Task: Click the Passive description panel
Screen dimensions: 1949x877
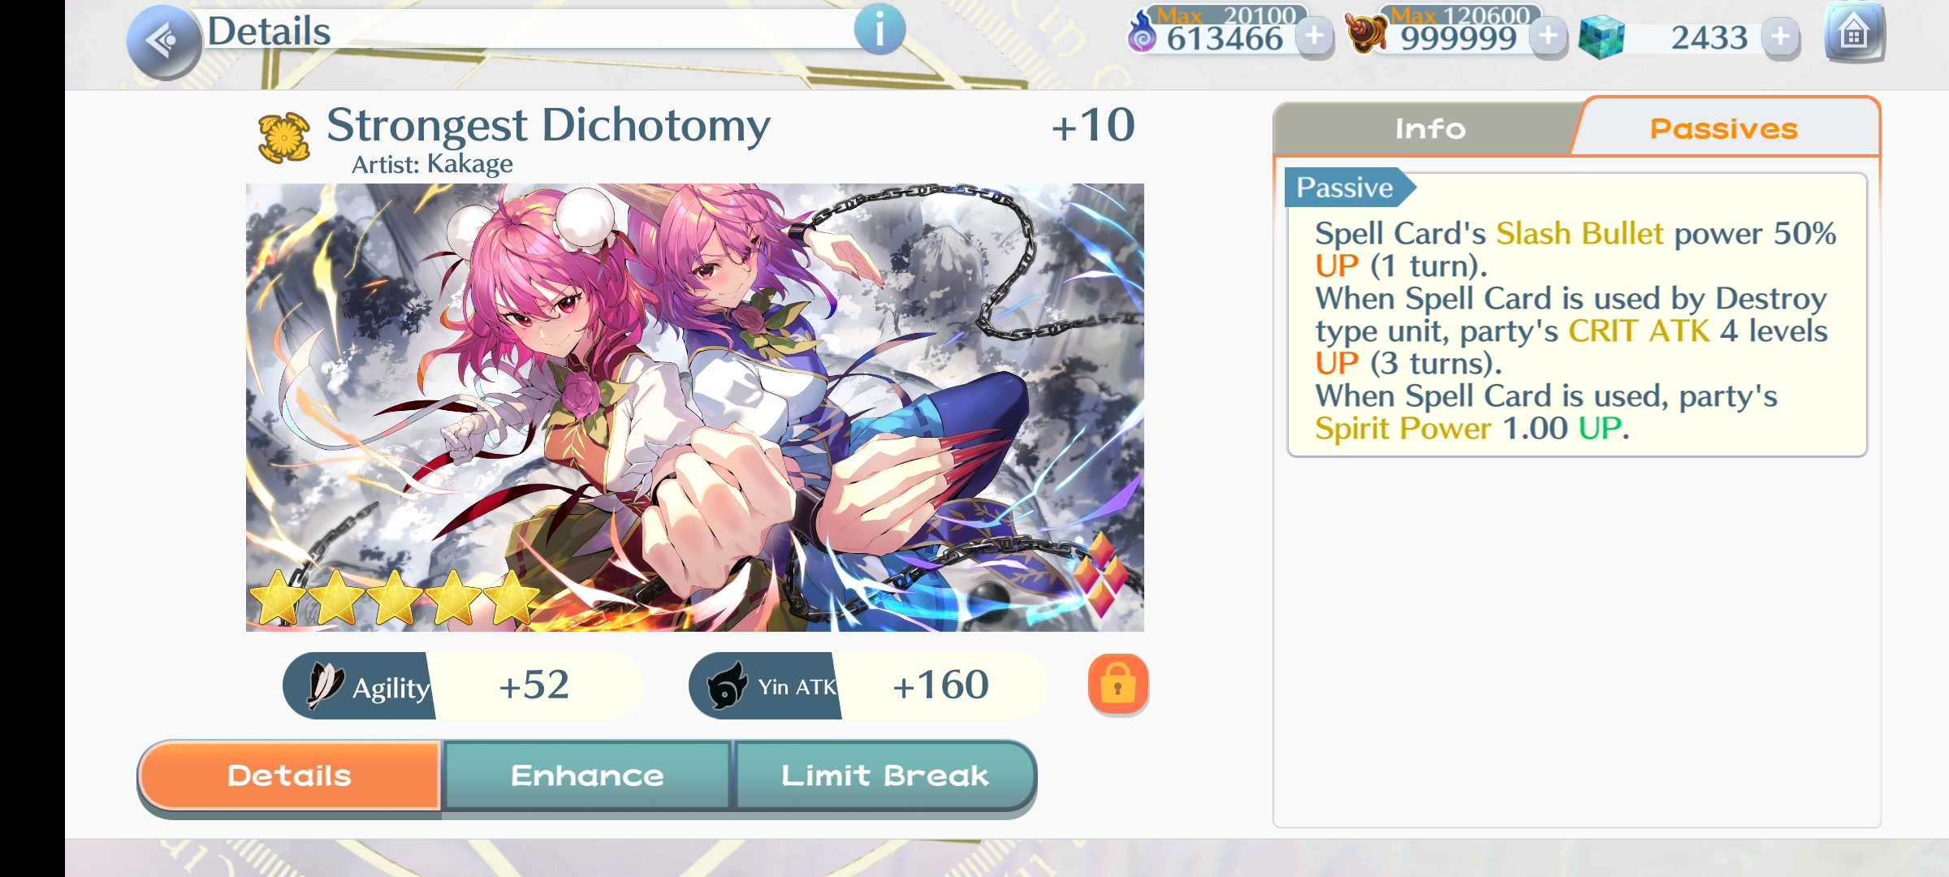Action: pos(1577,314)
